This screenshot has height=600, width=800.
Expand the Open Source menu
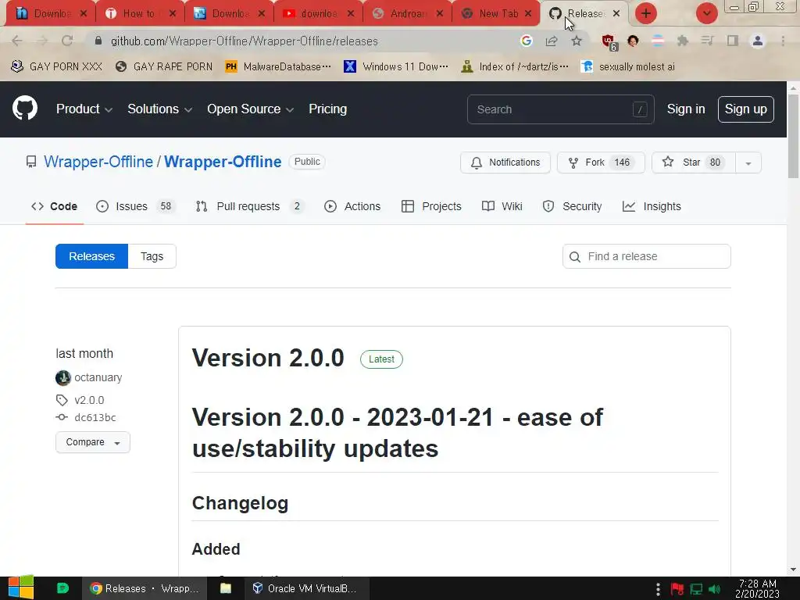point(251,109)
